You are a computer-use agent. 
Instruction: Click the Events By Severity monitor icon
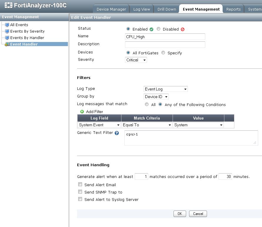7,31
